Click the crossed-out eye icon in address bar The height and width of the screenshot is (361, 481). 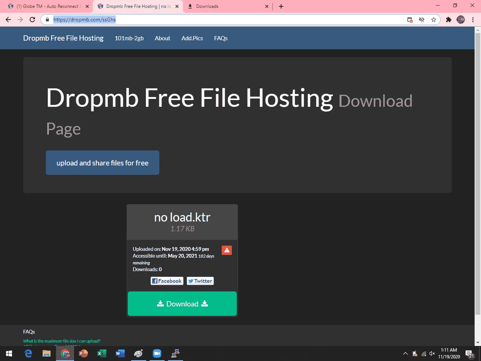click(422, 20)
